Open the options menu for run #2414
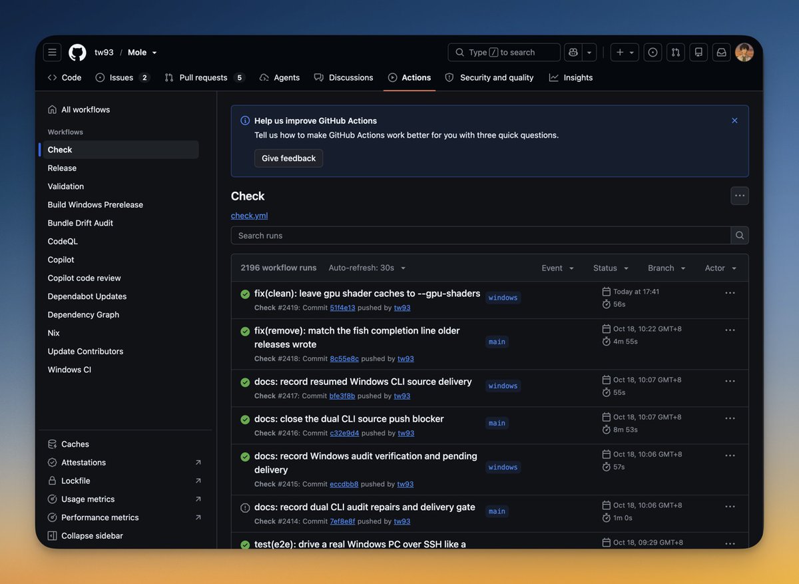This screenshot has height=584, width=799. [x=730, y=507]
